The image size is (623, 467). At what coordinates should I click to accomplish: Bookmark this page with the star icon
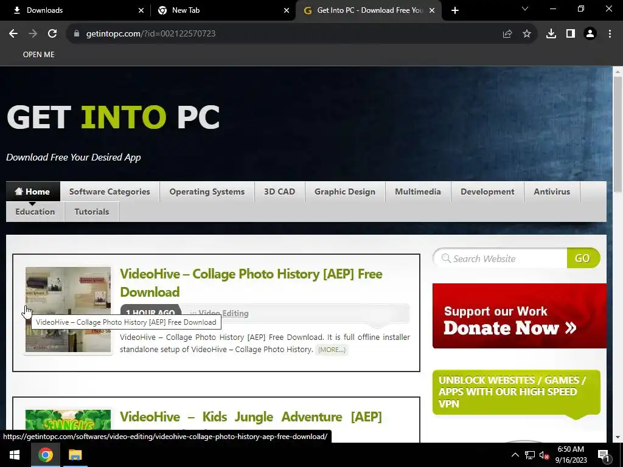click(x=527, y=34)
